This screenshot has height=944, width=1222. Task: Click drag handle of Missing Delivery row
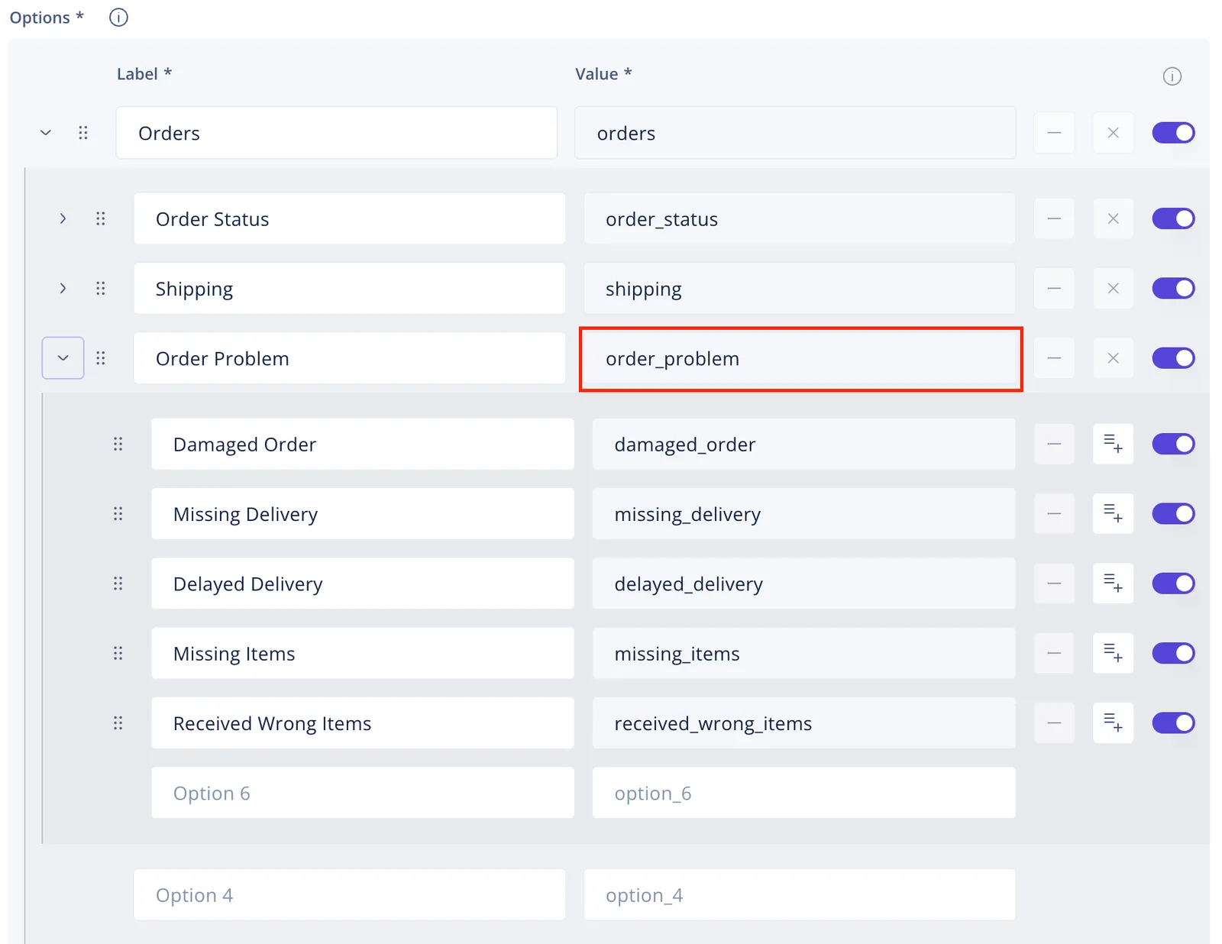coord(118,514)
